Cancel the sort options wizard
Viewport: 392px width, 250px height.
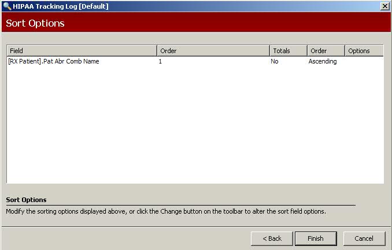pos(364,238)
